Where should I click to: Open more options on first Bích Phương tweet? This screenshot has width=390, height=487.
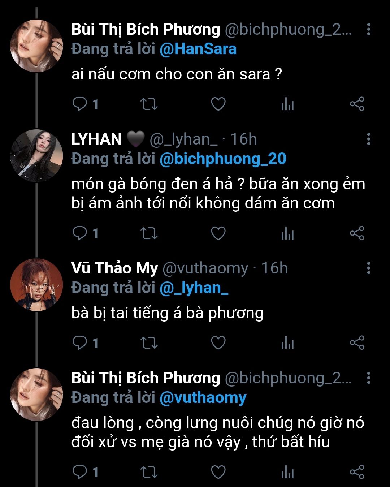coord(368,29)
